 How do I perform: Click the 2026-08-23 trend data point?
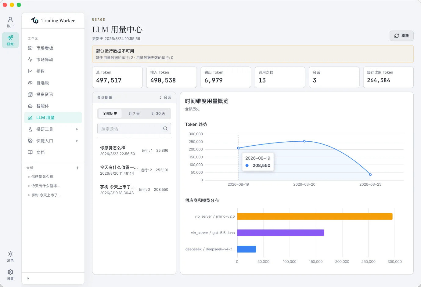coord(370,175)
